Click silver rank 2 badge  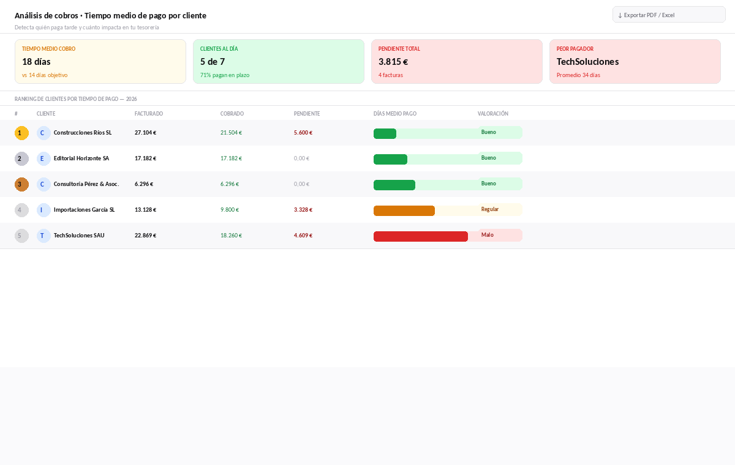(x=21, y=158)
